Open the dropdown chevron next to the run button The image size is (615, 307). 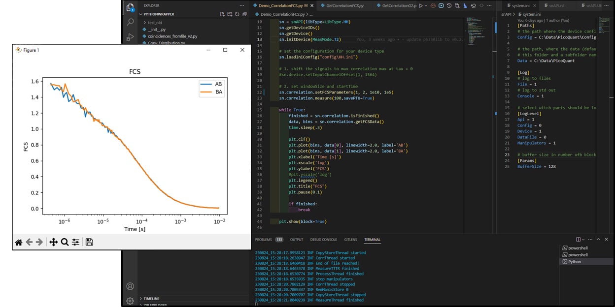coord(427,5)
